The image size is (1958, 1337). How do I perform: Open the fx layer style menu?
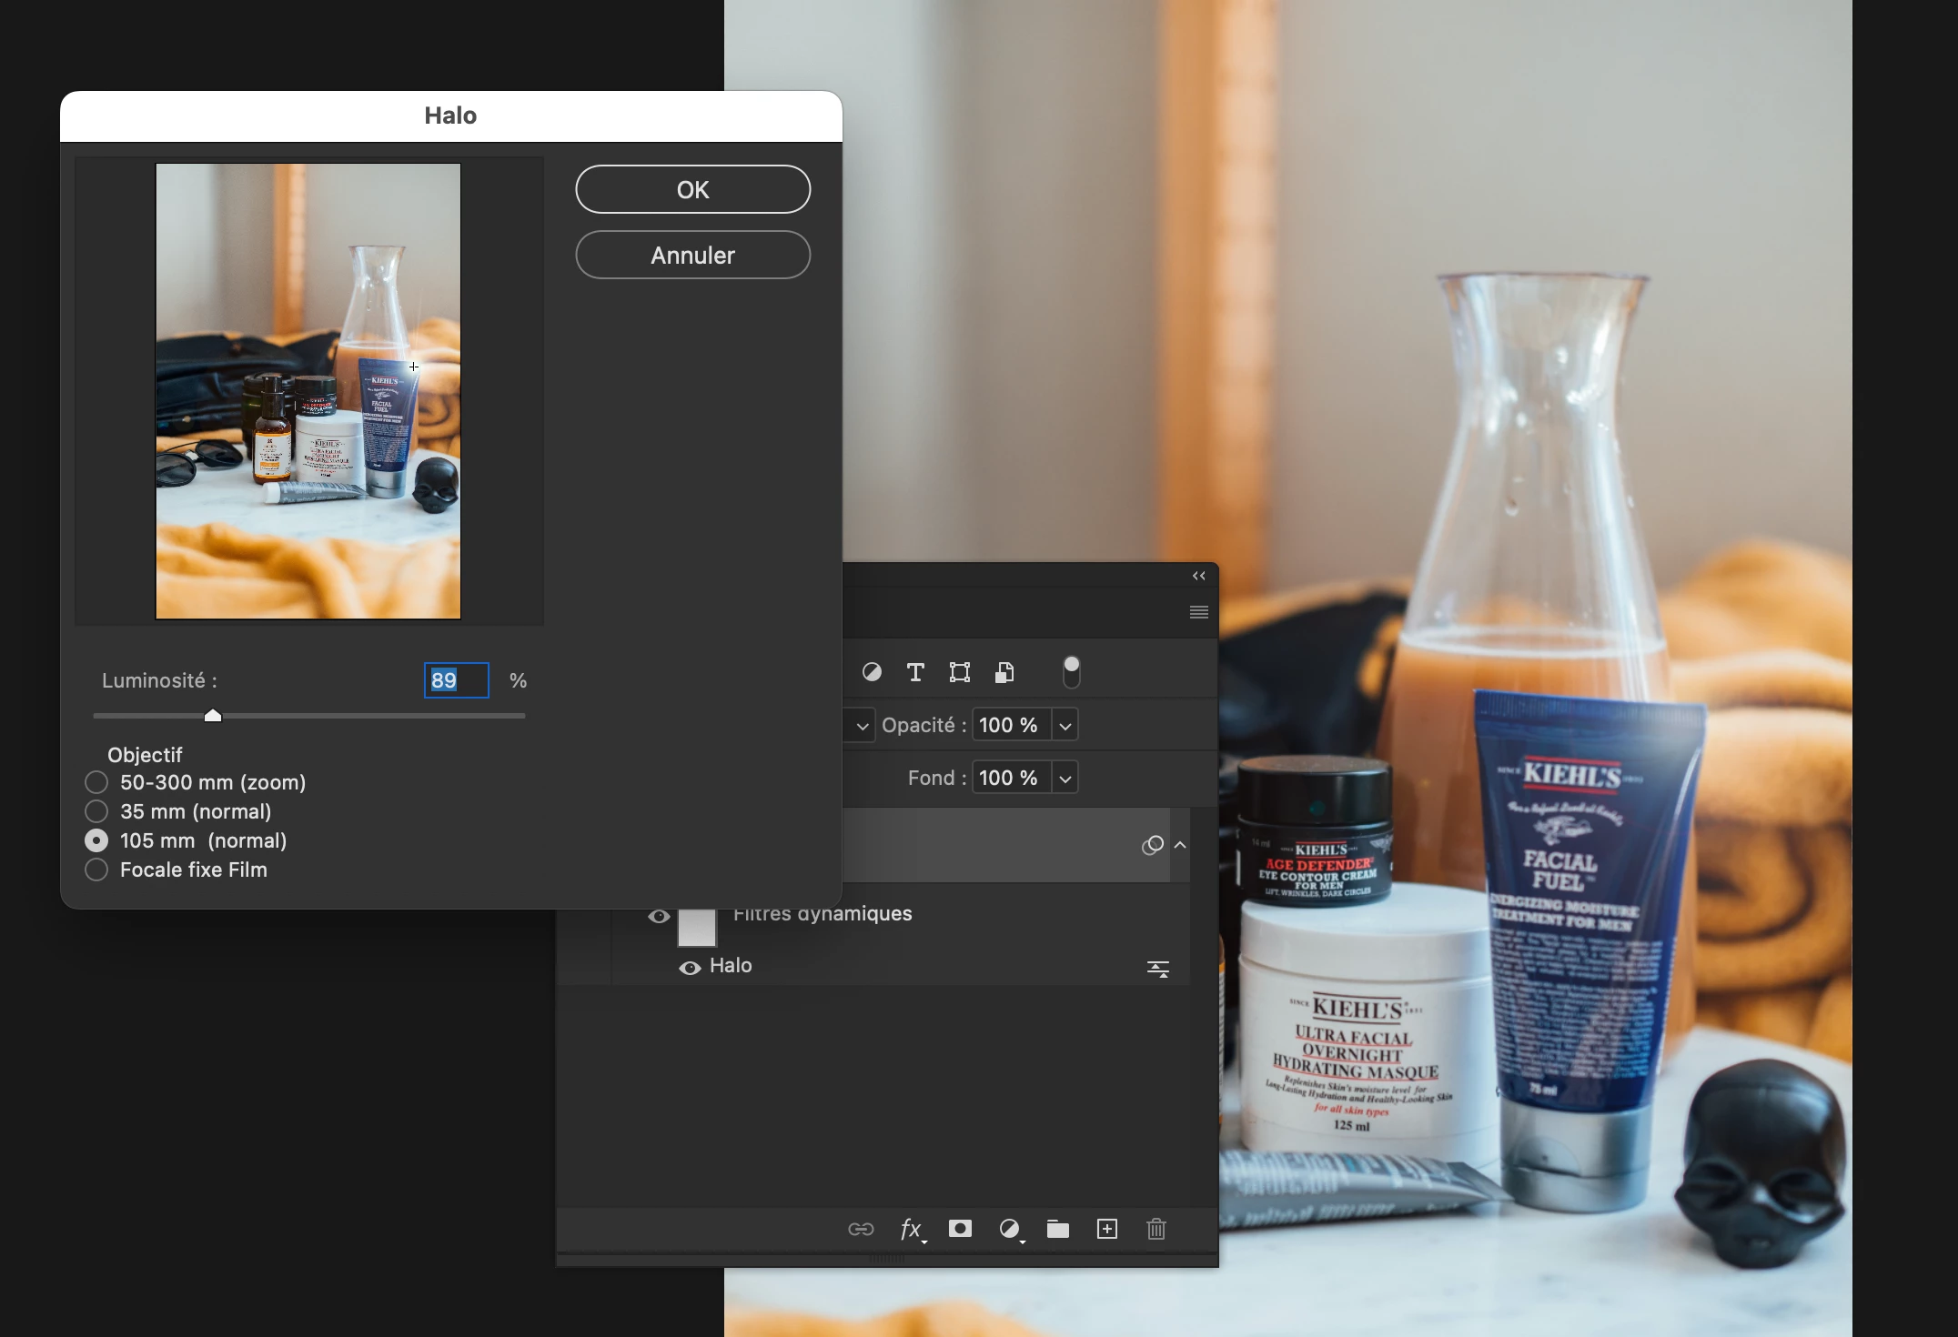pos(912,1230)
